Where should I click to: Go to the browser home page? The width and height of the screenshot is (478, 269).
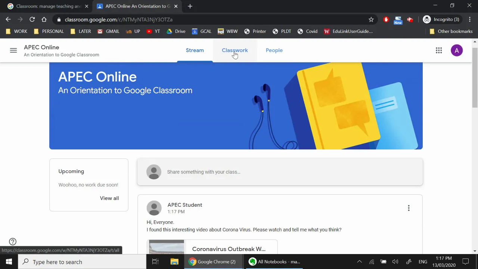click(x=44, y=19)
